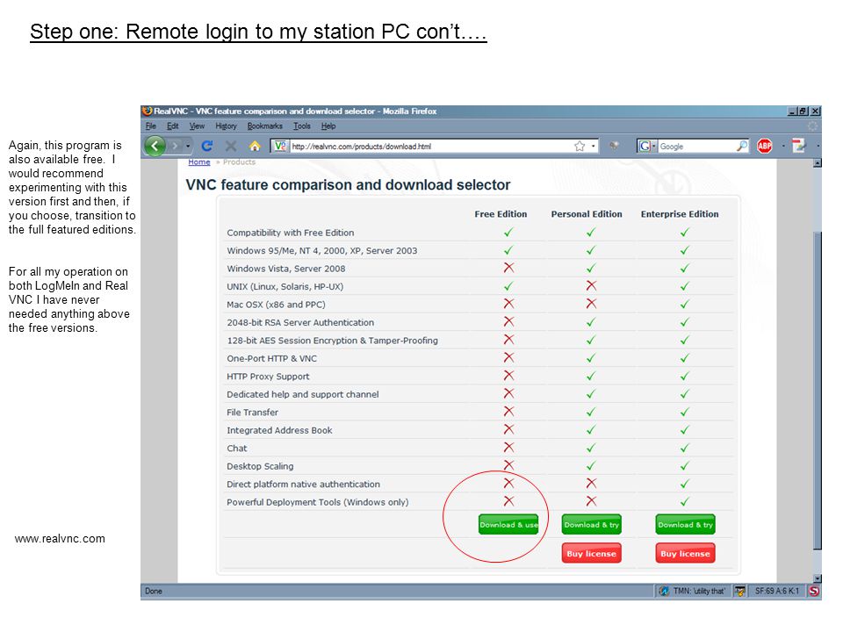
Task: Click the Desktop Scaling row label
Action: pyautogui.click(x=260, y=466)
